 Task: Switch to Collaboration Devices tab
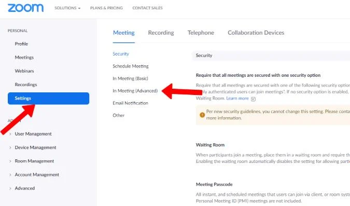coord(256,33)
